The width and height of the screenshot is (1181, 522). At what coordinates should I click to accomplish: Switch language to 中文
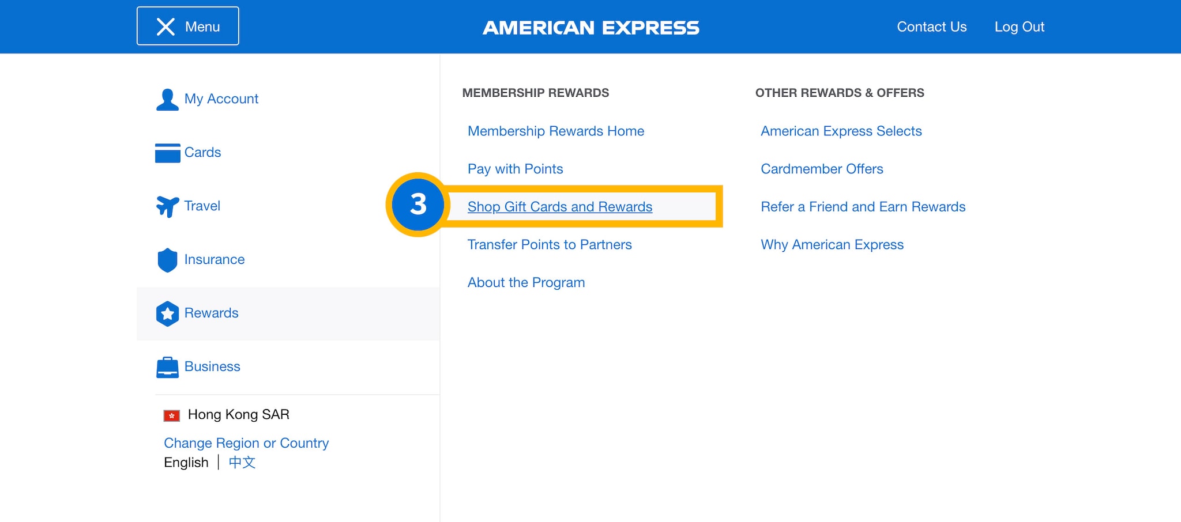click(x=242, y=462)
